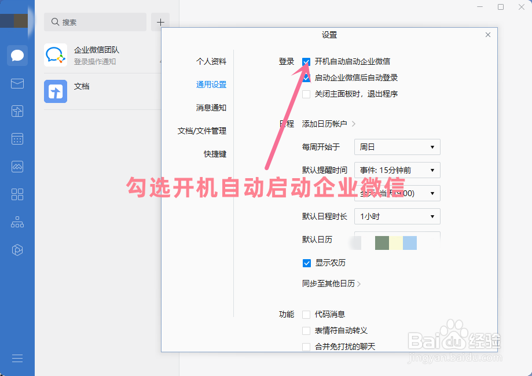Open the 默认日历 dropdown field
The width and height of the screenshot is (532, 376).
(x=397, y=241)
